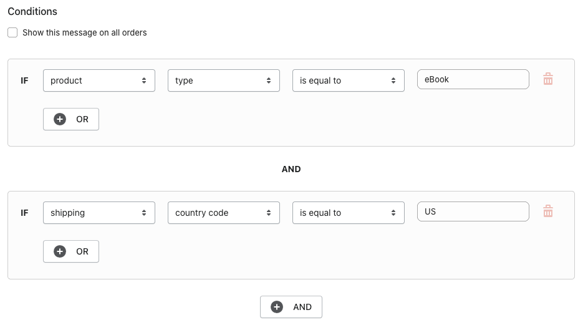
Task: Click the 'US' value input field
Action: tap(473, 211)
